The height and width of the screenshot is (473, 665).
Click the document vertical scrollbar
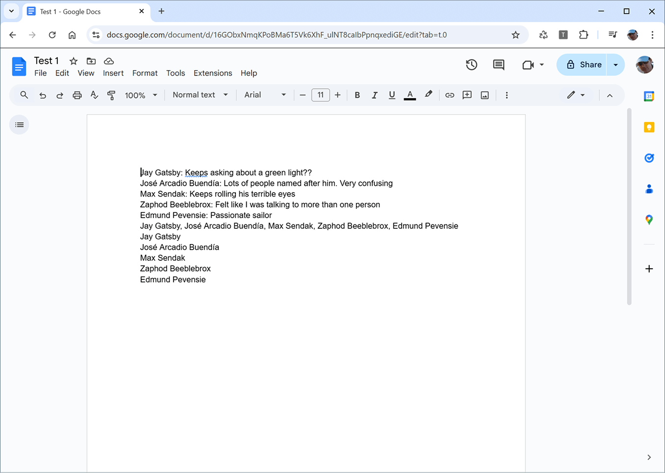[629, 206]
